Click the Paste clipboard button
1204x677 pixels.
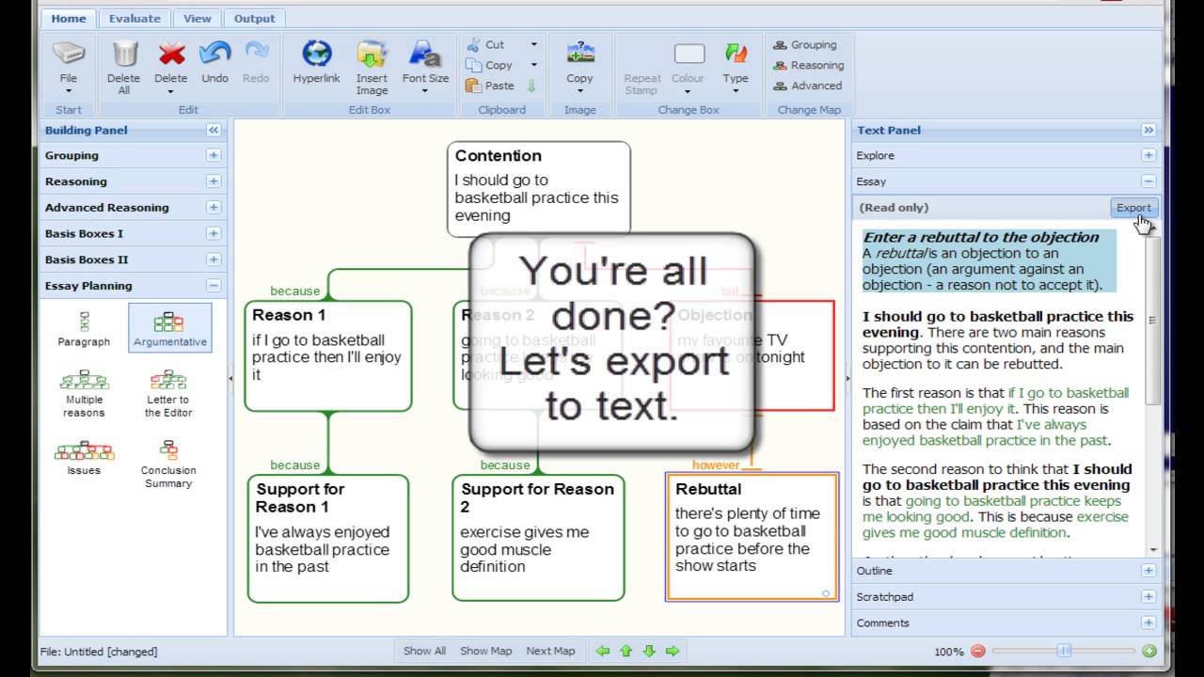pos(490,86)
